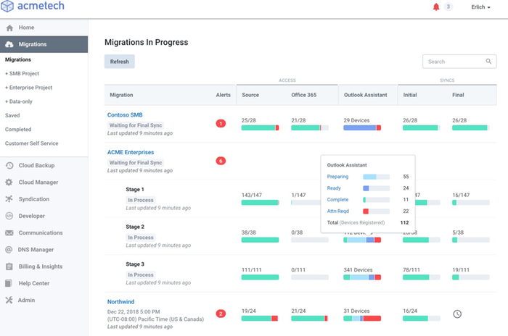Click the Northwind Final sync clock icon
This screenshot has height=336, width=508.
point(457,314)
